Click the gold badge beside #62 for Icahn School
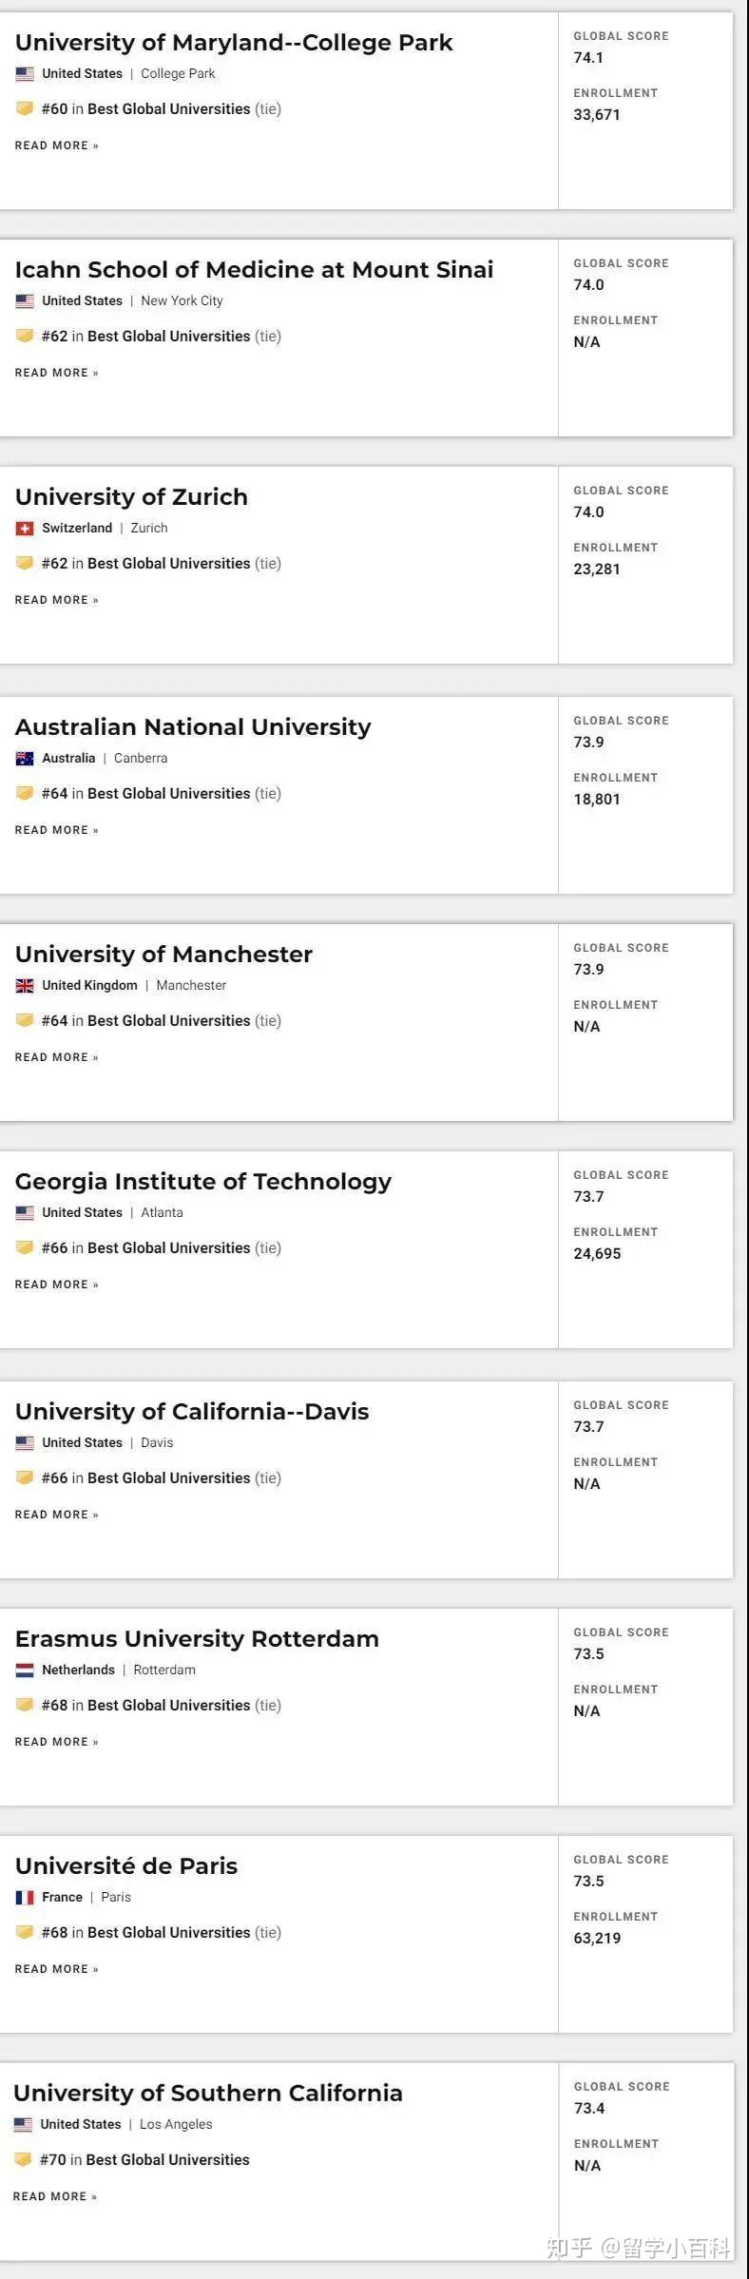Viewport: 749px width, 2279px height. click(25, 336)
